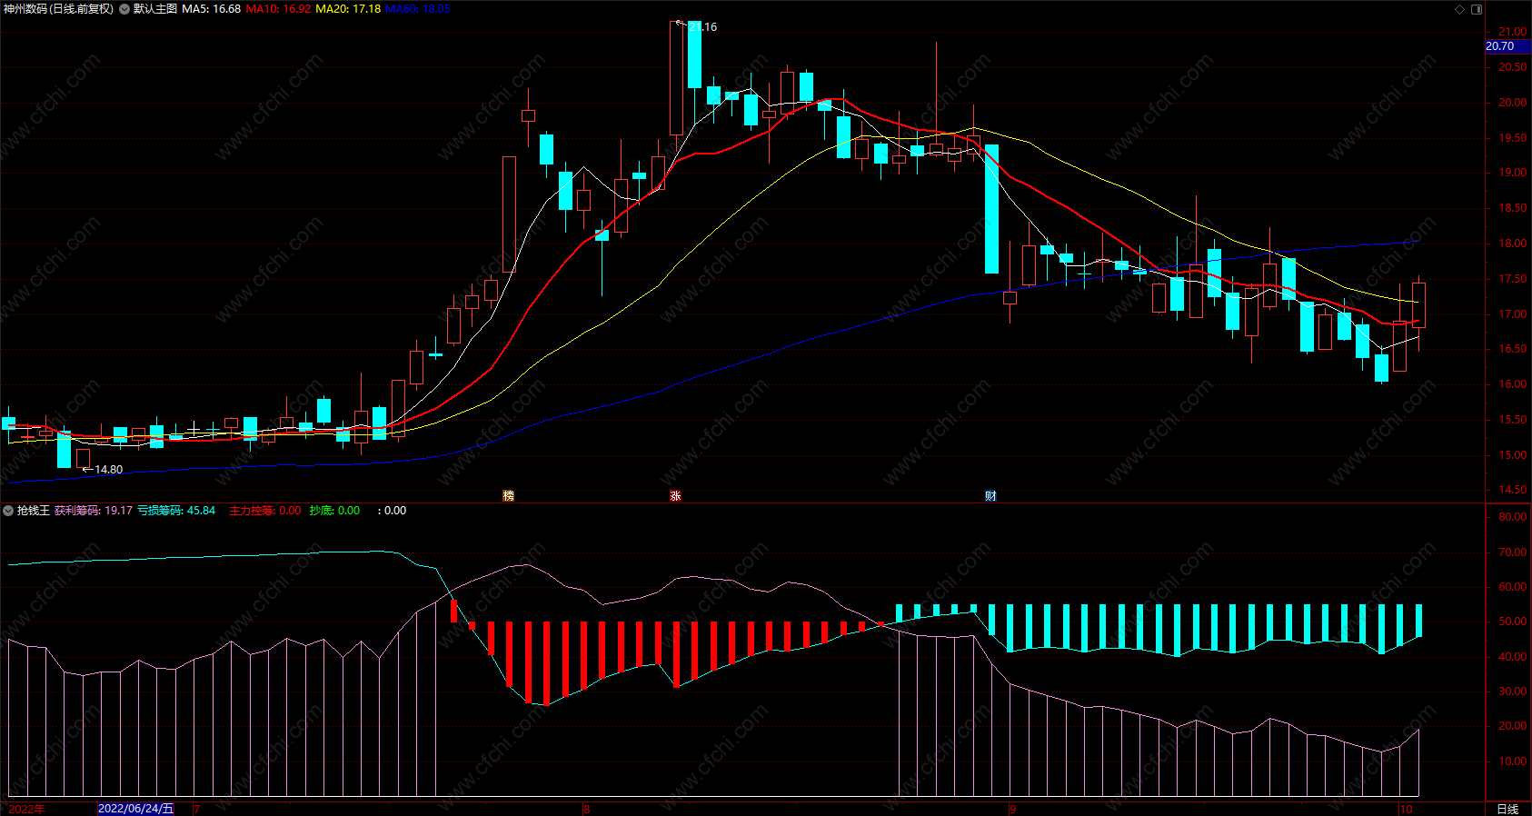This screenshot has height=816, width=1532.
Task: Open the 财 financial report marker
Action: click(x=990, y=495)
